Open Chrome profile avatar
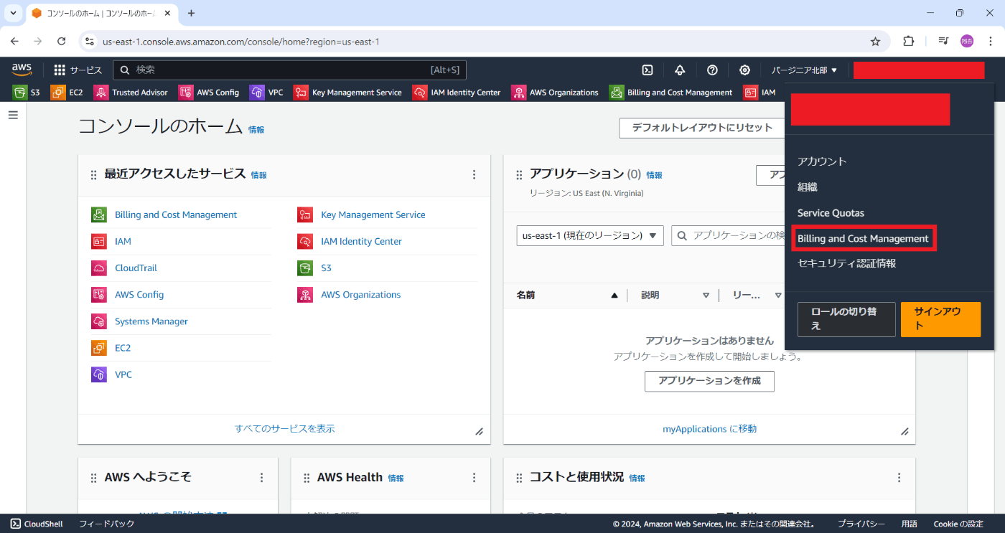 (x=967, y=42)
